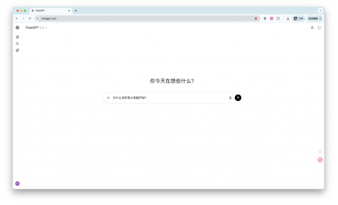
Task: Start temporary chat dashed-circle icon
Action: pyautogui.click(x=320, y=28)
